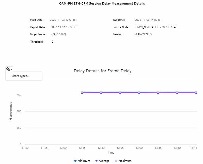Select the Chart Types... menu entry
The image size is (203, 164).
21,76
